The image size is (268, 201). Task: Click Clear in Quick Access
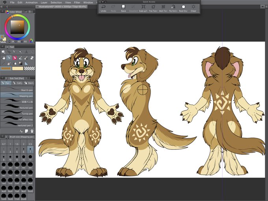[193, 8]
